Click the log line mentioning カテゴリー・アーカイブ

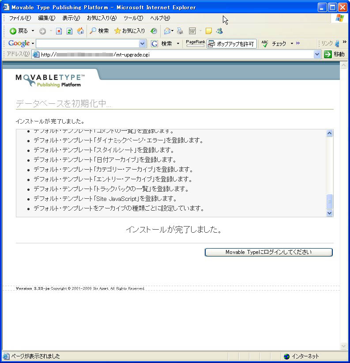point(113,170)
